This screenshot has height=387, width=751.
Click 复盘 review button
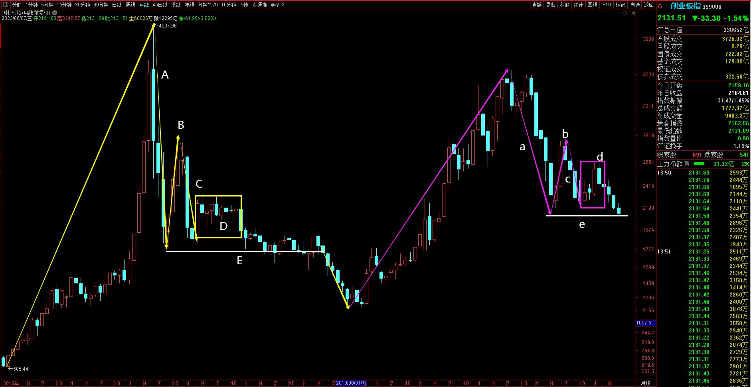point(551,5)
